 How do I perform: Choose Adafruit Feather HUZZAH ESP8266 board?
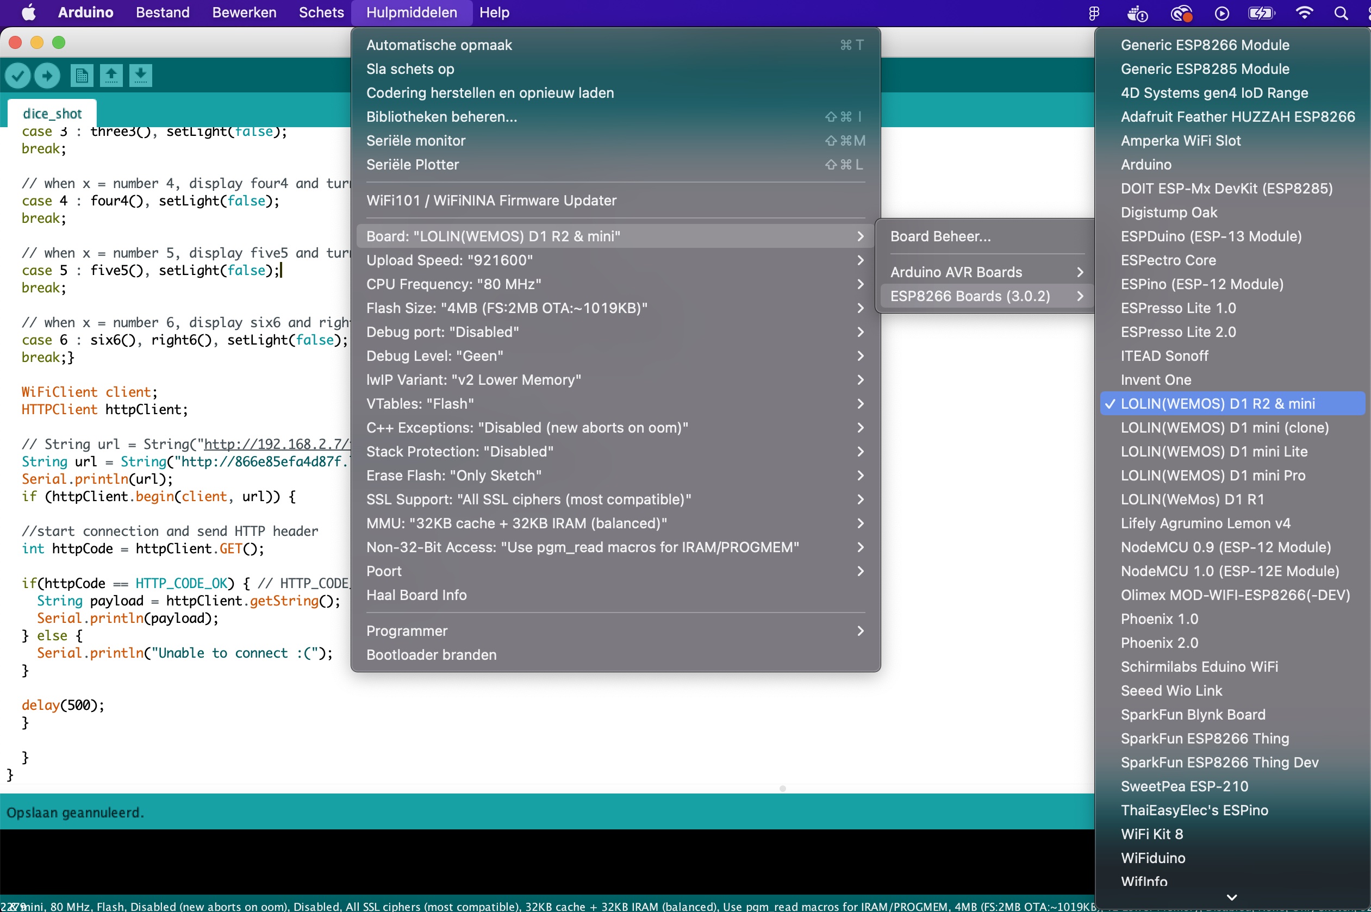pyautogui.click(x=1232, y=116)
